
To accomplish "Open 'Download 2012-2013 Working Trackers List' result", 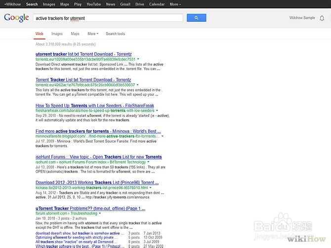I will (x=97, y=182).
